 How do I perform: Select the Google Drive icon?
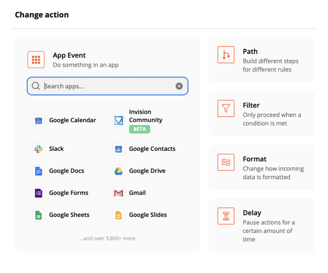(119, 171)
